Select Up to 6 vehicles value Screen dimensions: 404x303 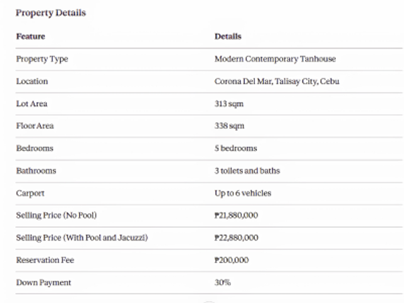[243, 193]
